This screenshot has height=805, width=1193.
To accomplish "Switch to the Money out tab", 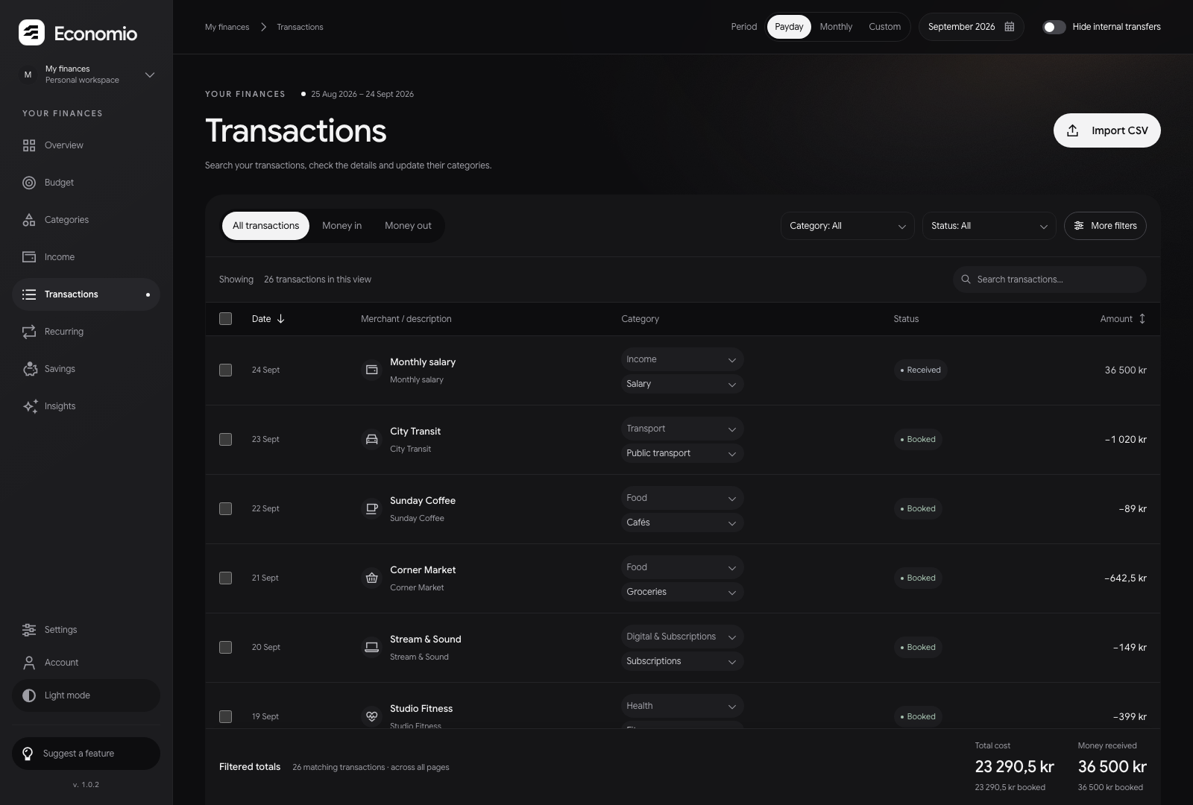I will 408,226.
